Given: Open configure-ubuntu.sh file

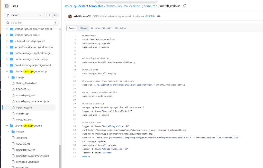Looking at the screenshot, I should click(x=27, y=162).
